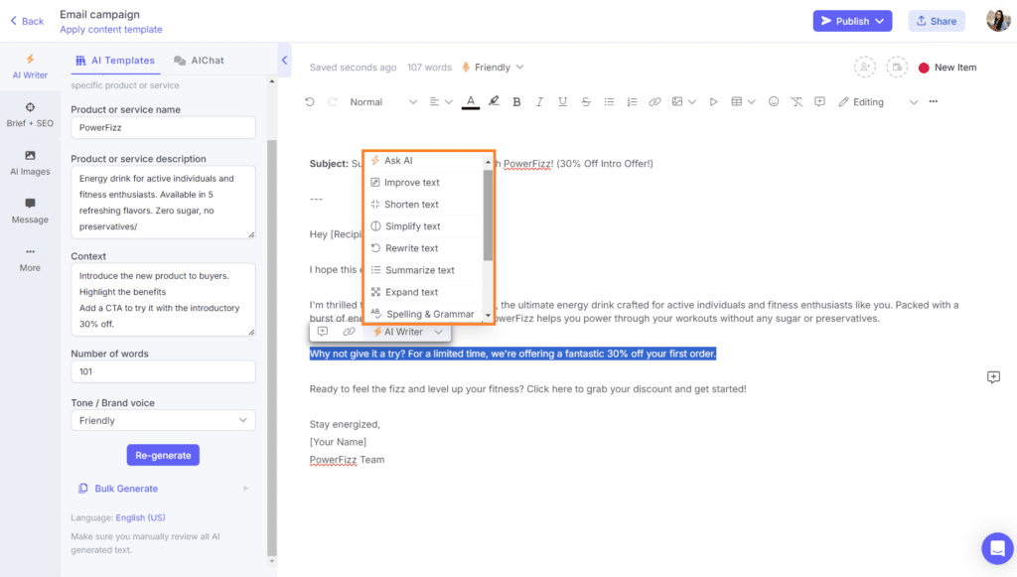
Task: Open the Friendly tone dropdown in header
Action: click(493, 68)
